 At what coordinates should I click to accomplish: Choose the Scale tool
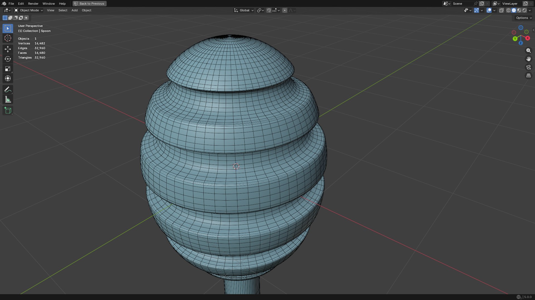[8, 69]
